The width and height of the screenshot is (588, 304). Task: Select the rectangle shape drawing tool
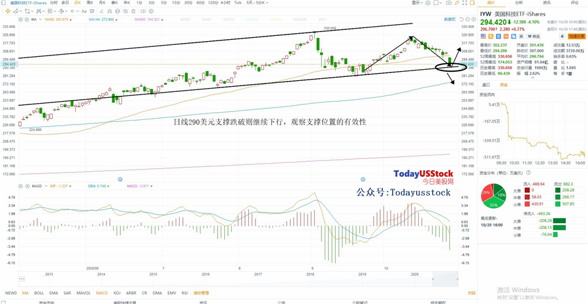coord(27,11)
